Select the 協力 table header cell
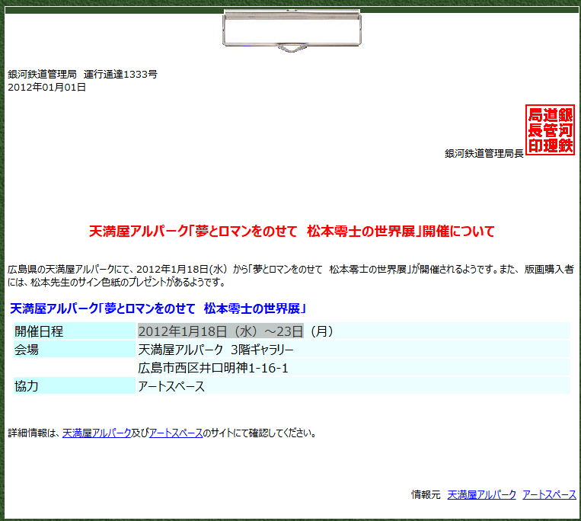 (75, 385)
